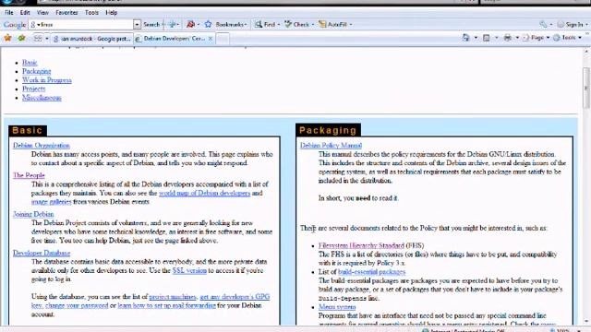Open the Joining Debian link
This screenshot has width=591, height=332.
[33, 214]
